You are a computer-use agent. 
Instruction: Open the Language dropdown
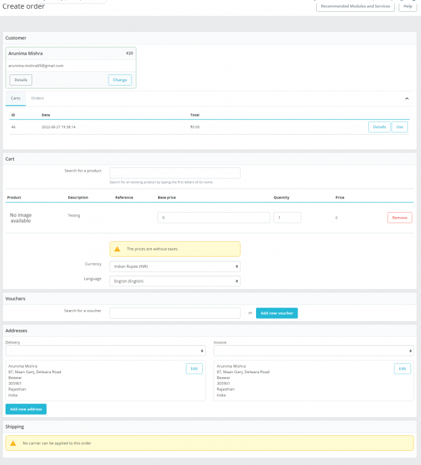tap(175, 281)
